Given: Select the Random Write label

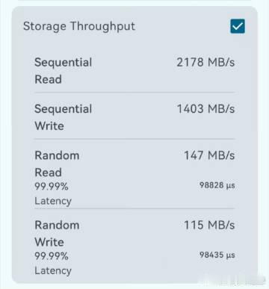Looking at the screenshot, I should pos(57,234).
